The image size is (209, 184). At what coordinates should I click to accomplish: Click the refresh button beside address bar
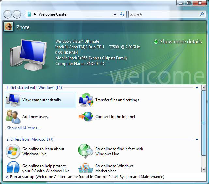point(123,14)
